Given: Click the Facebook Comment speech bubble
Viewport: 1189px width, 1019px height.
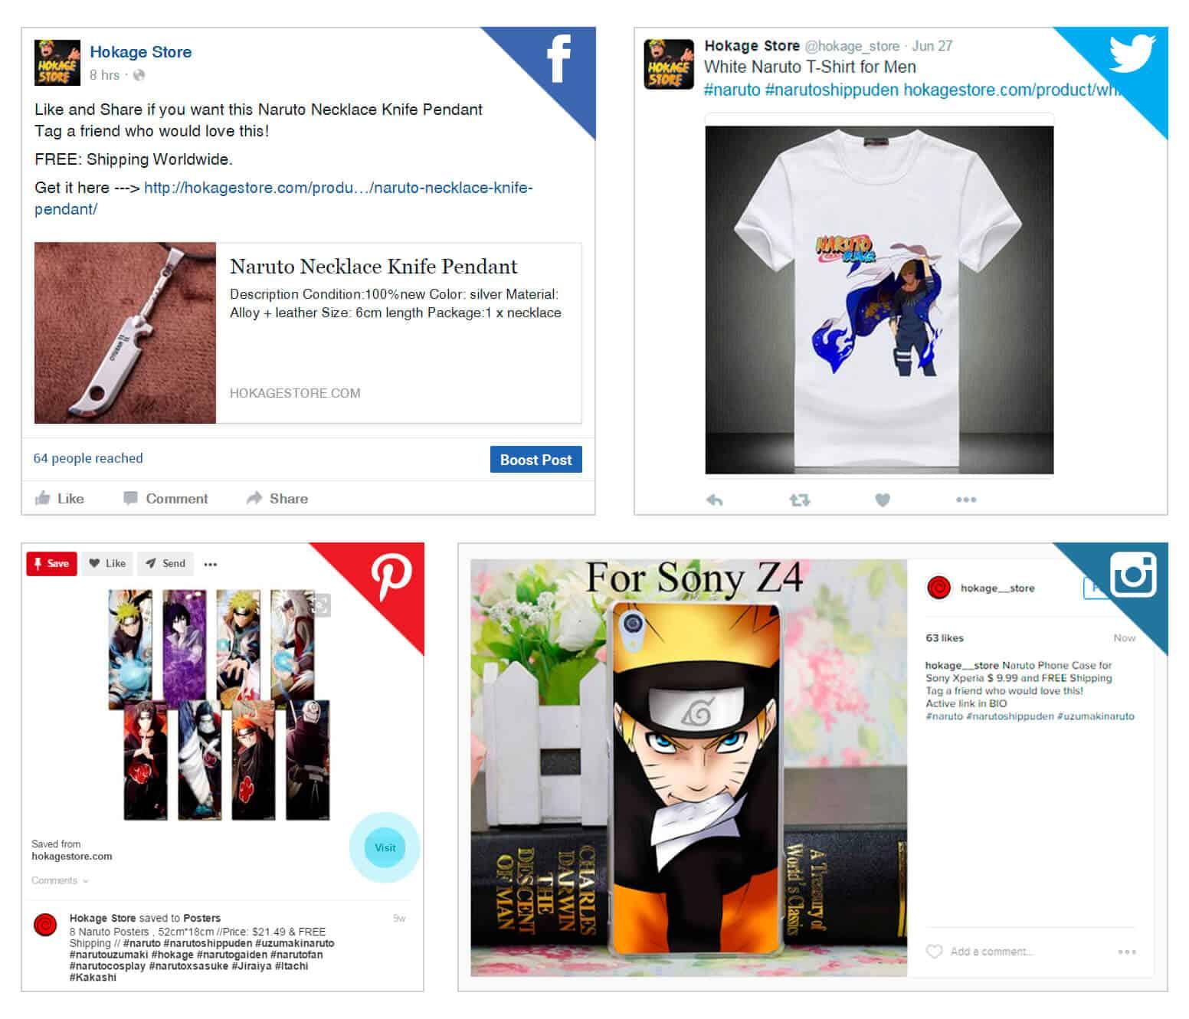Looking at the screenshot, I should pyautogui.click(x=131, y=498).
